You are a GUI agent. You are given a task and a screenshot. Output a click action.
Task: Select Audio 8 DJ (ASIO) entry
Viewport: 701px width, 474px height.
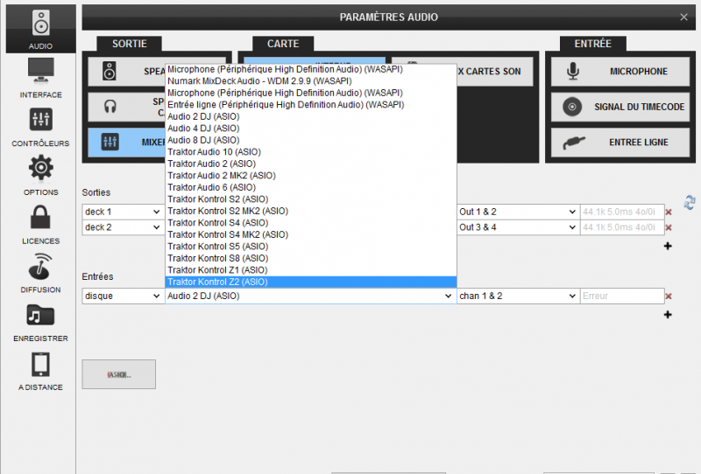click(311, 140)
